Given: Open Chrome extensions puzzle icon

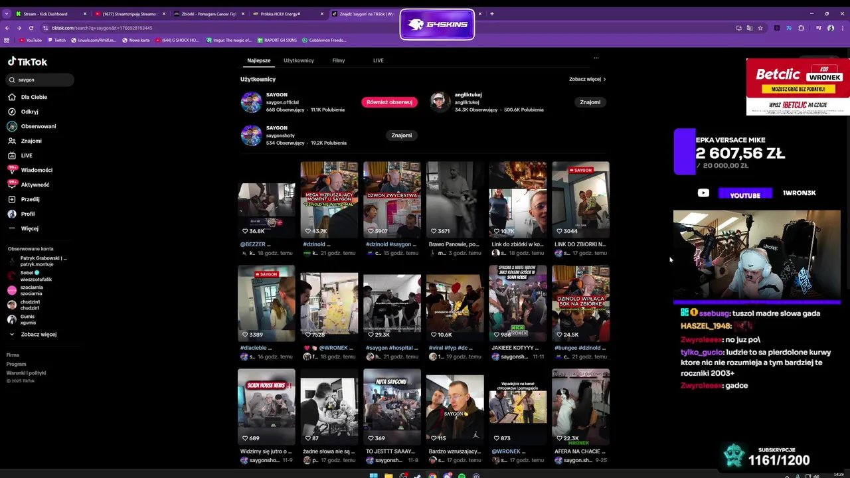Looking at the screenshot, I should [802, 28].
